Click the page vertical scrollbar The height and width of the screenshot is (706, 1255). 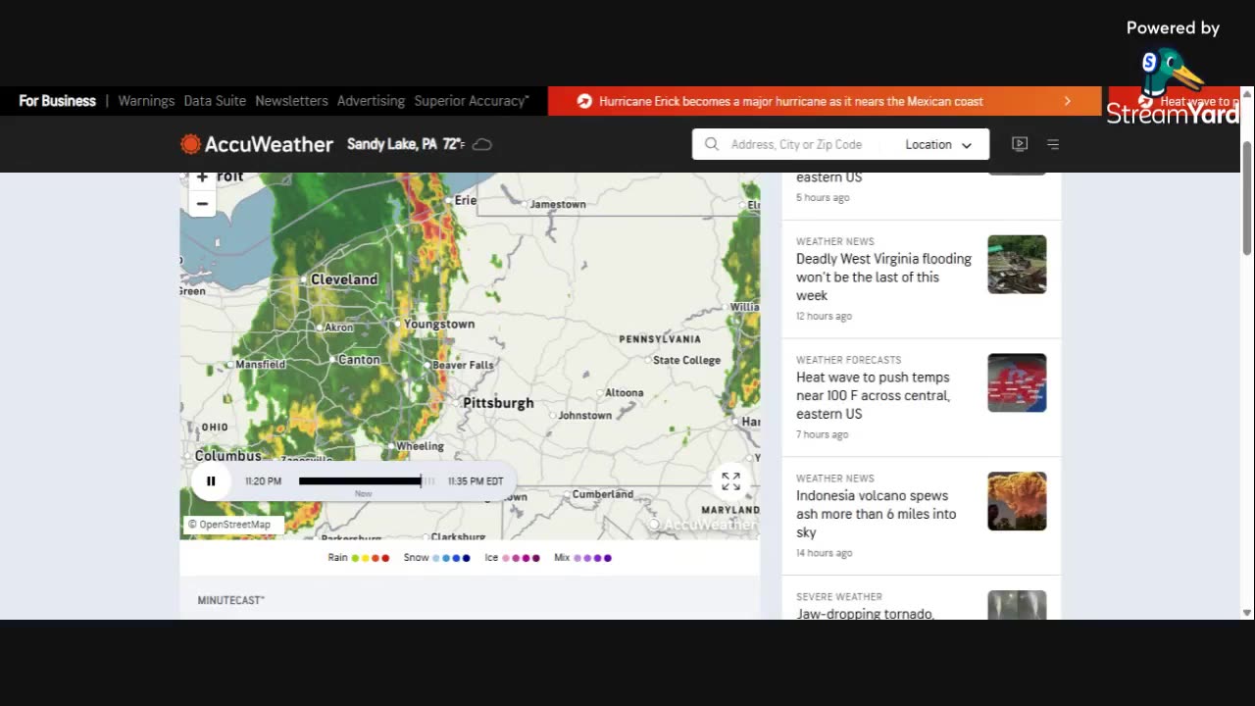(1247, 196)
